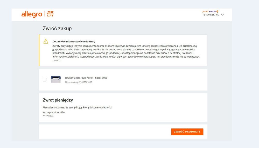This screenshot has height=148, width=259.
Task: Open Drukarka laserowa Xerox Phaser 3020 title
Action: point(86,78)
